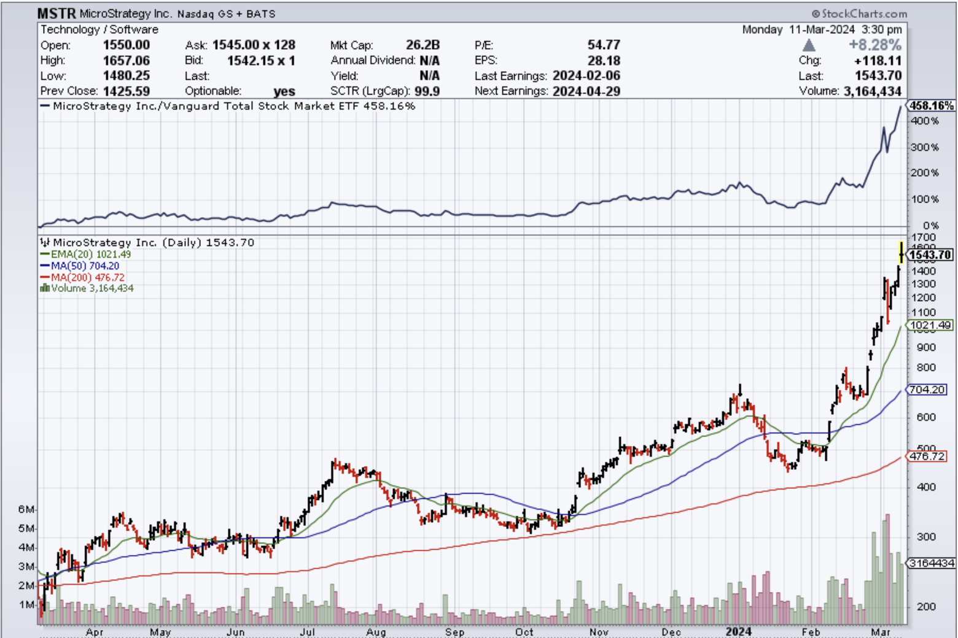This screenshot has width=958, height=638.
Task: Click the Jul month label on axis
Action: coord(307,632)
